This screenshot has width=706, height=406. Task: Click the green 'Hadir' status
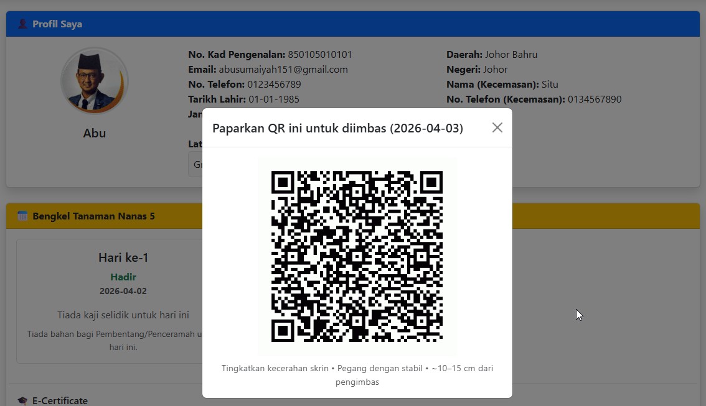pos(123,277)
